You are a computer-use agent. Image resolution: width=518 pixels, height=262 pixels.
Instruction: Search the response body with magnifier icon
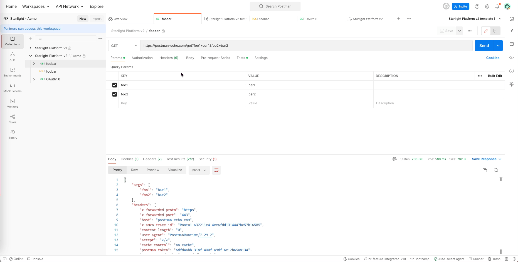coord(496,170)
